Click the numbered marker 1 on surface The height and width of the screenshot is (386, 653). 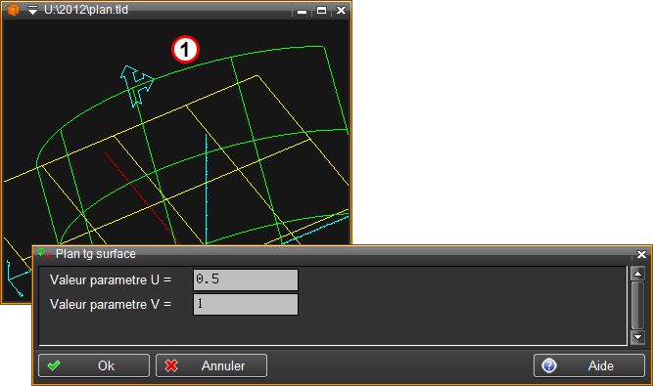[x=185, y=50]
